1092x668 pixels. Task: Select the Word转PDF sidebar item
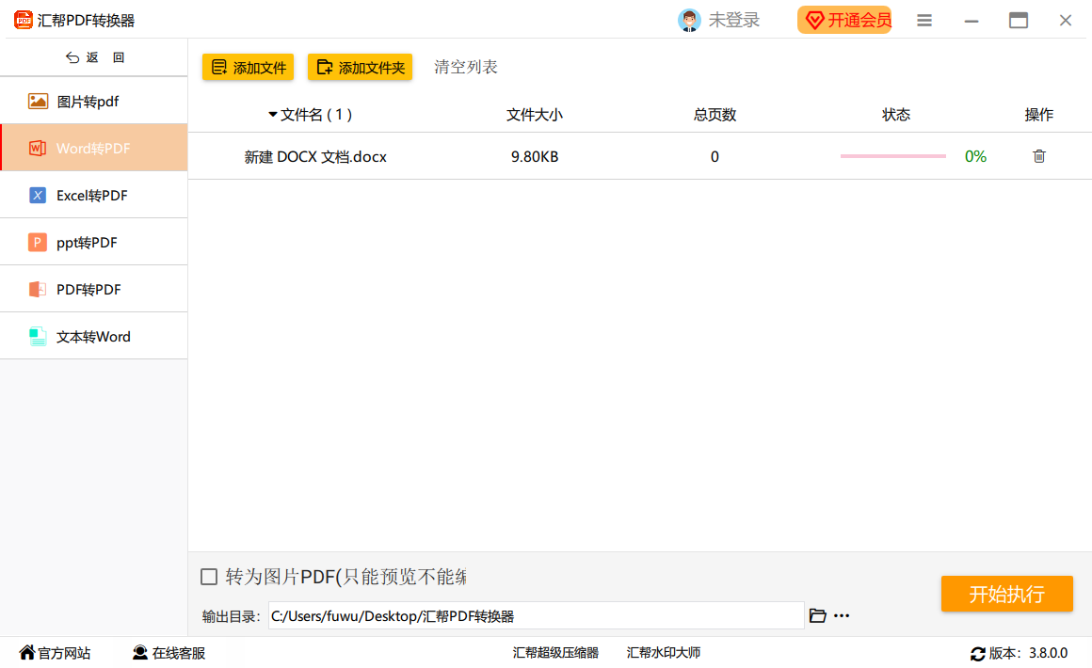click(x=94, y=149)
